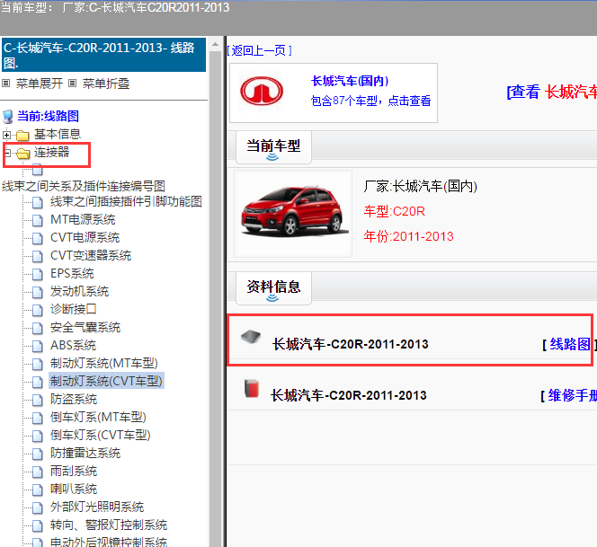Click the left panel vertical scrollbar track
Image resolution: width=597 pixels, height=547 pixels.
click(216, 298)
